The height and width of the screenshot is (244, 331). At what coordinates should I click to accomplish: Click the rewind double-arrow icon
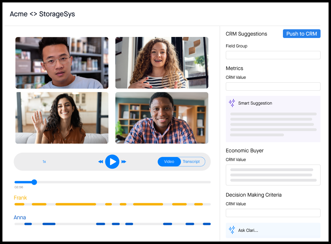[101, 162]
